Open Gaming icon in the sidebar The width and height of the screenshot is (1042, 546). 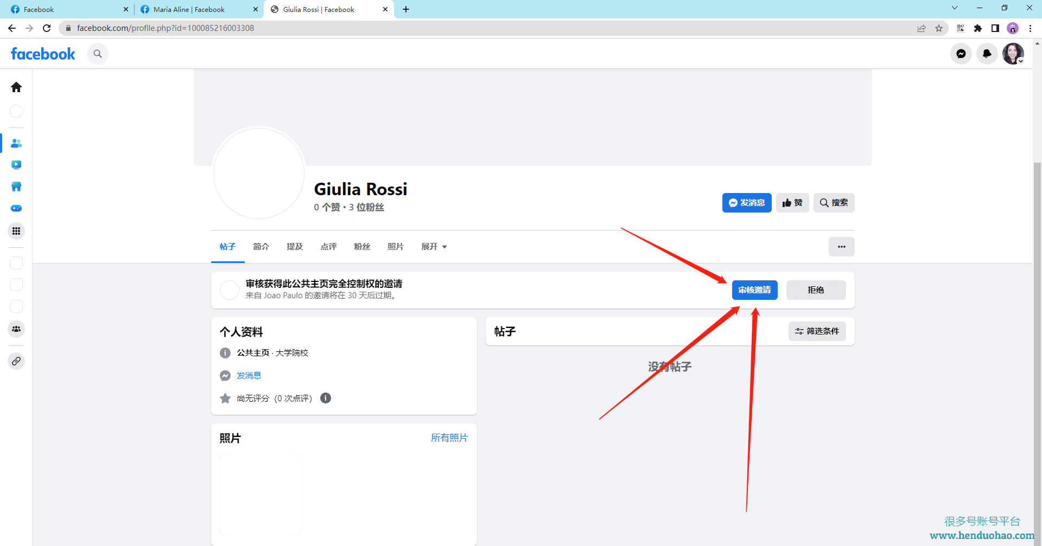click(x=16, y=208)
